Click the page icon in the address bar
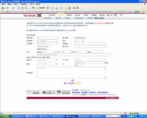This screenshot has height=118, width=147. click(7, 12)
